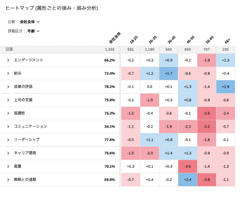247x201 pixels.
Task: Click the コミュニケーション row label
Action: (31, 126)
